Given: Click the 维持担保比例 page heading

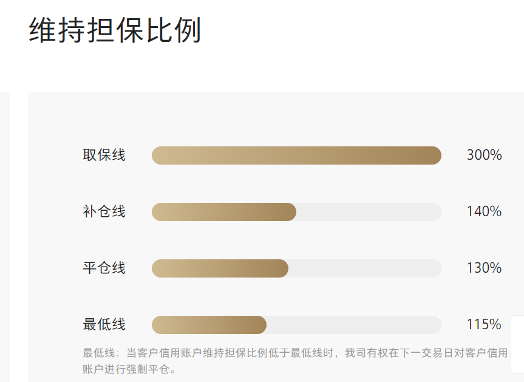Looking at the screenshot, I should point(115,30).
